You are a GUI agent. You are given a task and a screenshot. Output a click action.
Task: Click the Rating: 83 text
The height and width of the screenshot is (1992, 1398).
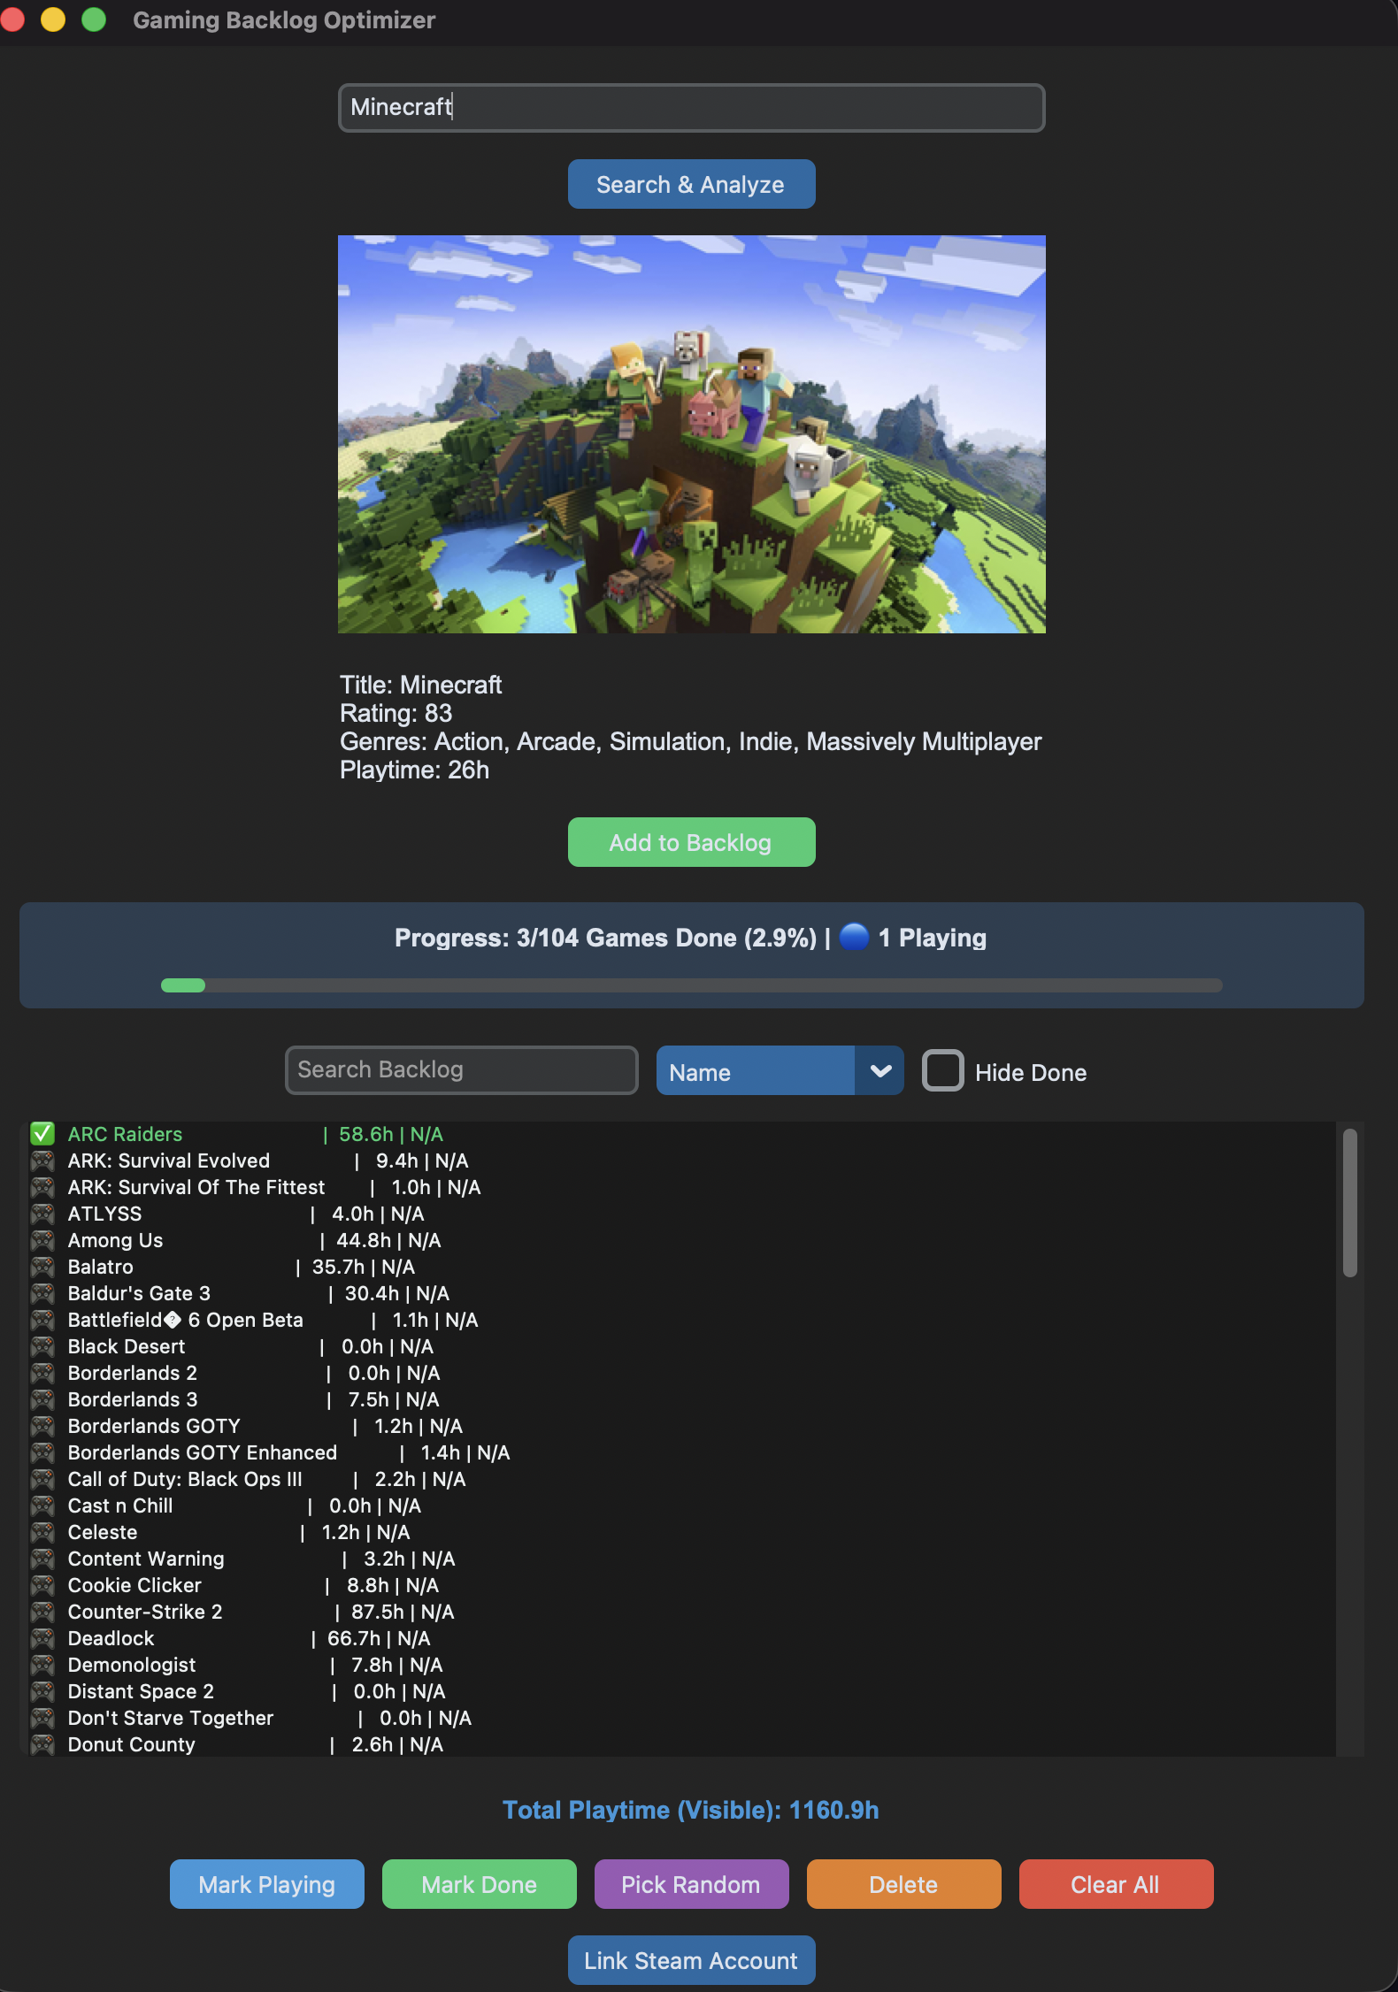[x=396, y=713]
